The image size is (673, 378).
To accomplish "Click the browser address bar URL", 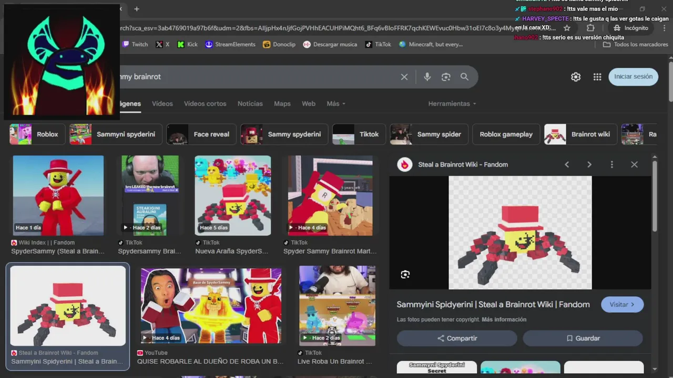I will coord(336,28).
